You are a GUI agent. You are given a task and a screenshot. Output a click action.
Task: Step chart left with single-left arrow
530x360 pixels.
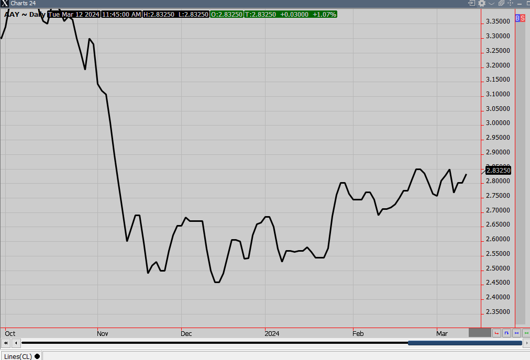coord(16,343)
